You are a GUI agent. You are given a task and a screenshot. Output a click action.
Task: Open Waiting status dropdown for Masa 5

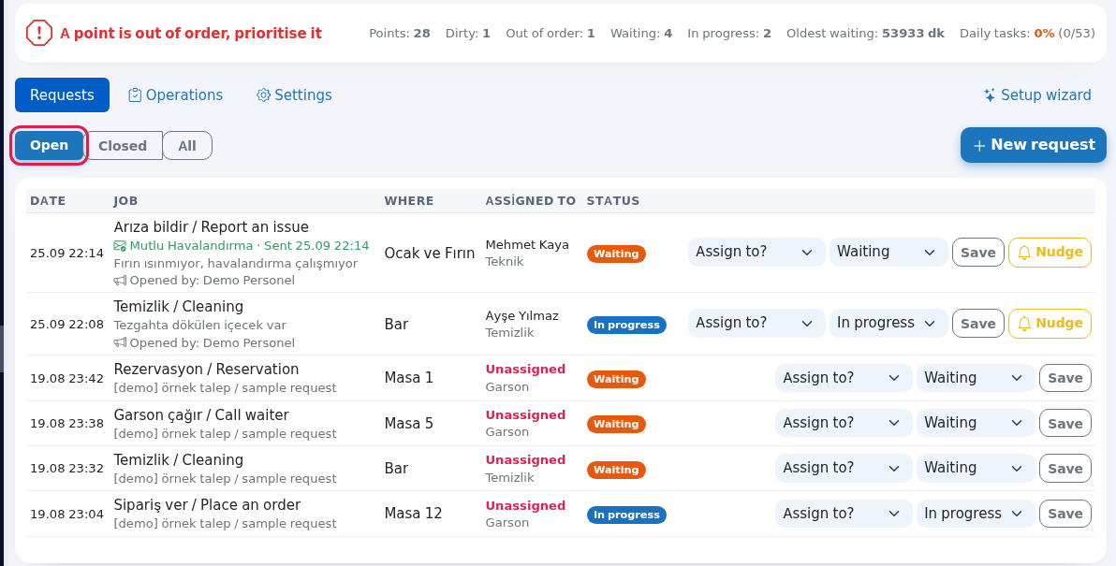[x=975, y=423]
